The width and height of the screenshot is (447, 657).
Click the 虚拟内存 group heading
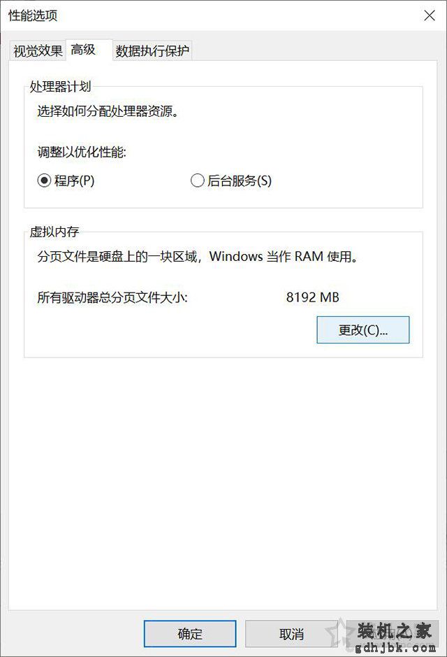pos(54,232)
